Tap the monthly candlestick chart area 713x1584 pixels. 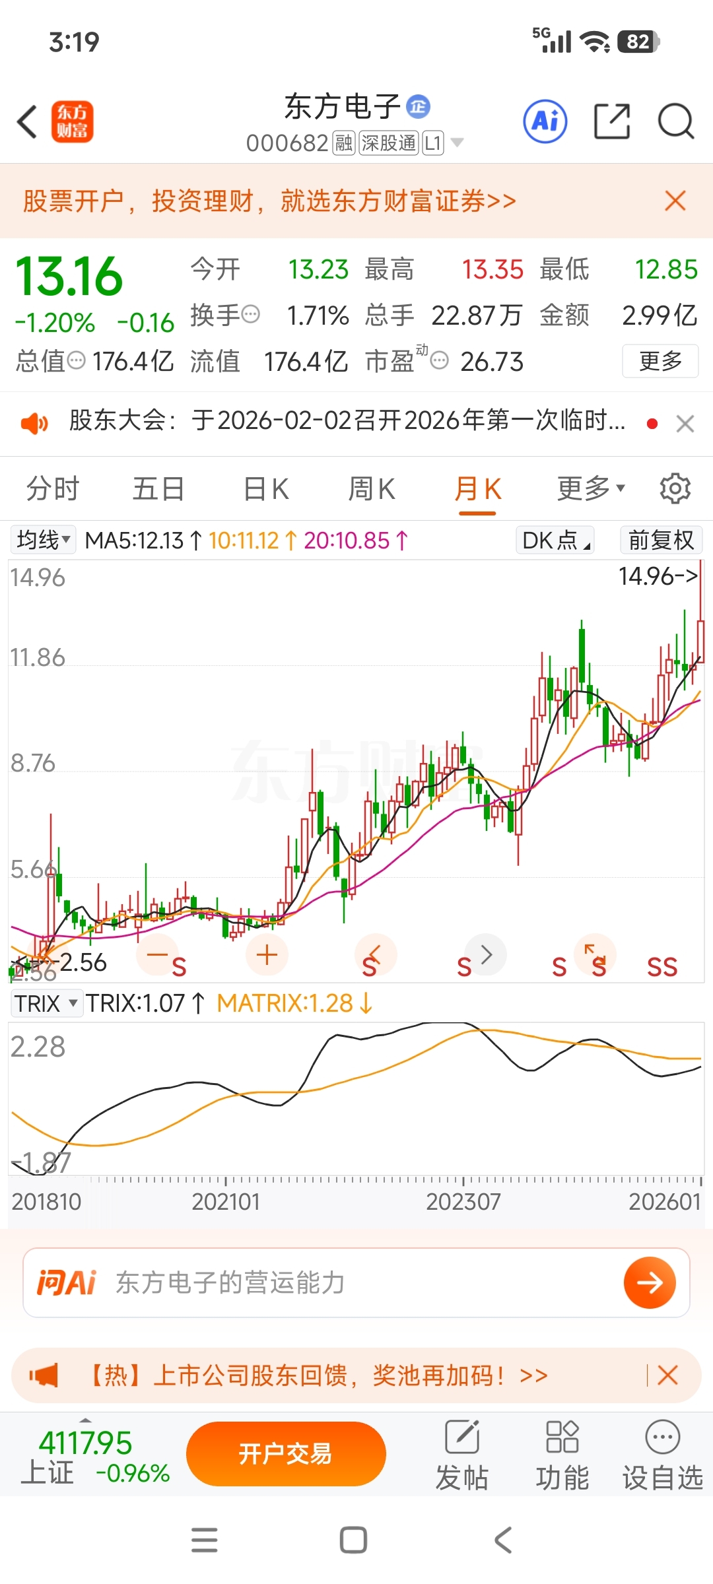356,771
